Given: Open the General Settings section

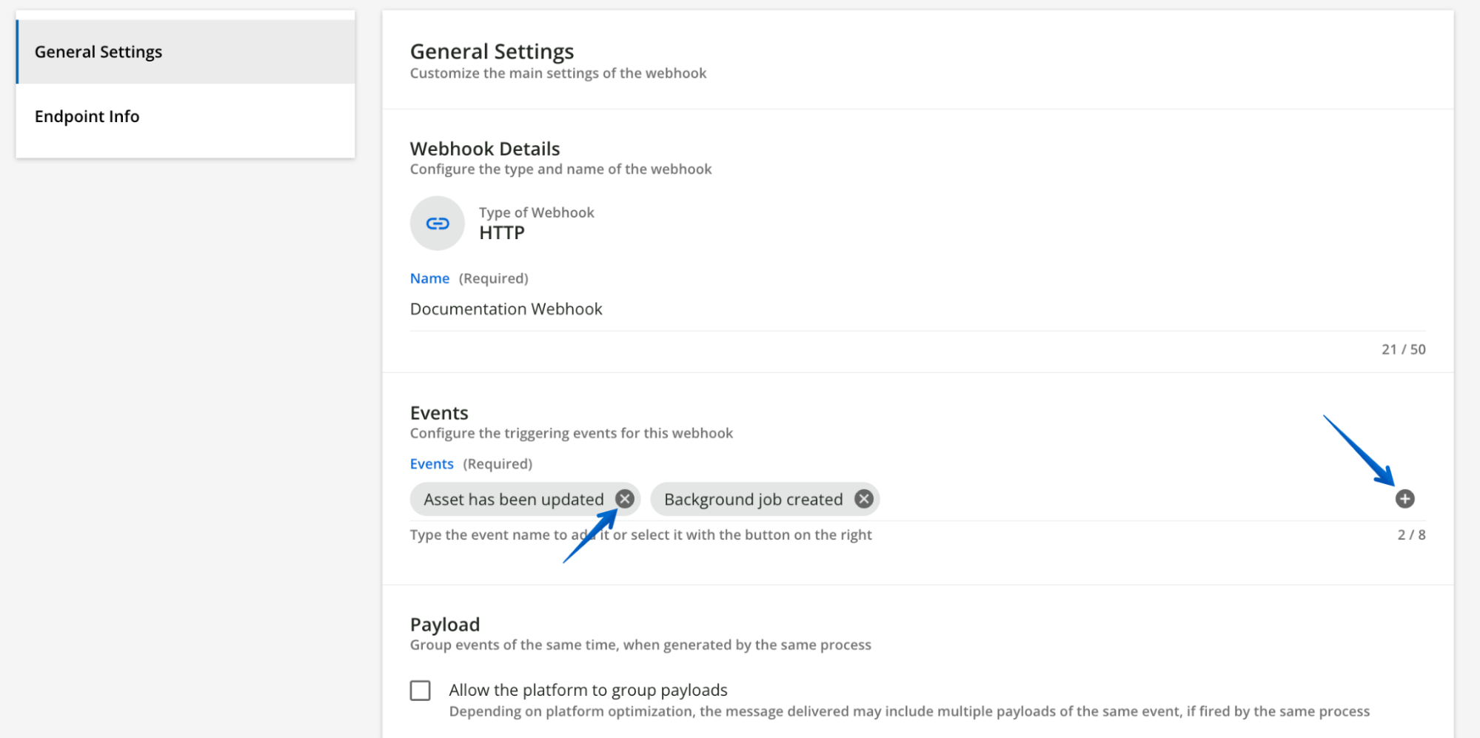Looking at the screenshot, I should (x=98, y=51).
